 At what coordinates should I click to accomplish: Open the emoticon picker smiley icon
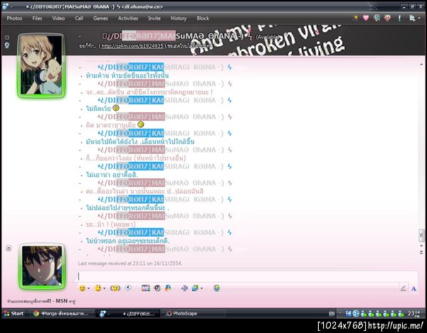pyautogui.click(x=82, y=288)
